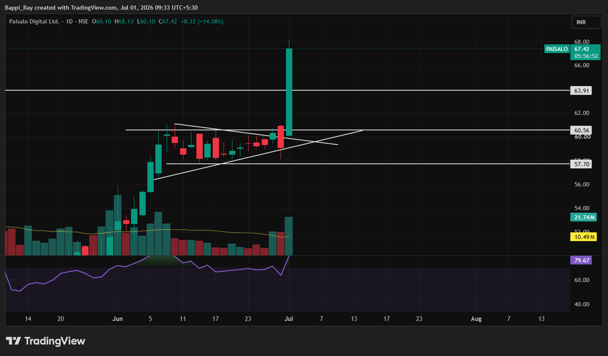
Task: Click the Paisalo Digital Ltd. chart title
Action: pyautogui.click(x=34, y=21)
